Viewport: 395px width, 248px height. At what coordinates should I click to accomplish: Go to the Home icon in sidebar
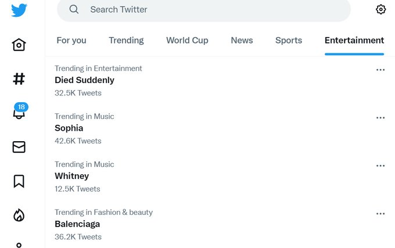(x=19, y=45)
